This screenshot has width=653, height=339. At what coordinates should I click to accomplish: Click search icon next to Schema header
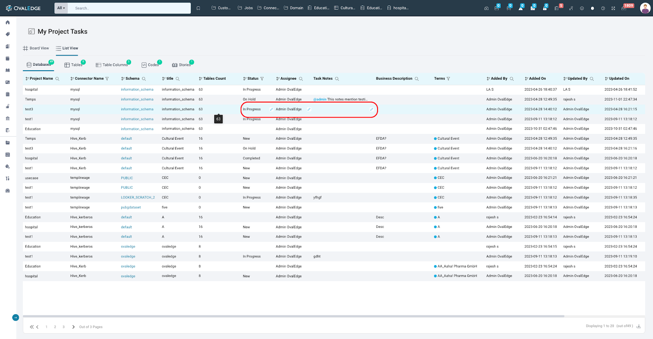click(x=144, y=79)
